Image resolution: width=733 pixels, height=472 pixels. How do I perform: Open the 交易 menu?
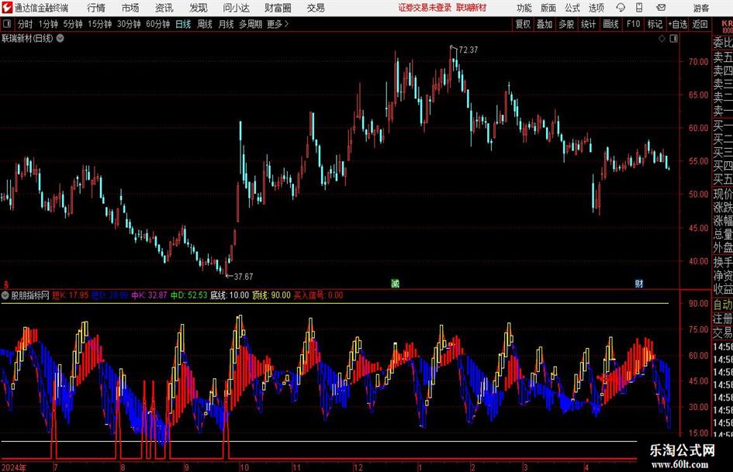(x=316, y=8)
